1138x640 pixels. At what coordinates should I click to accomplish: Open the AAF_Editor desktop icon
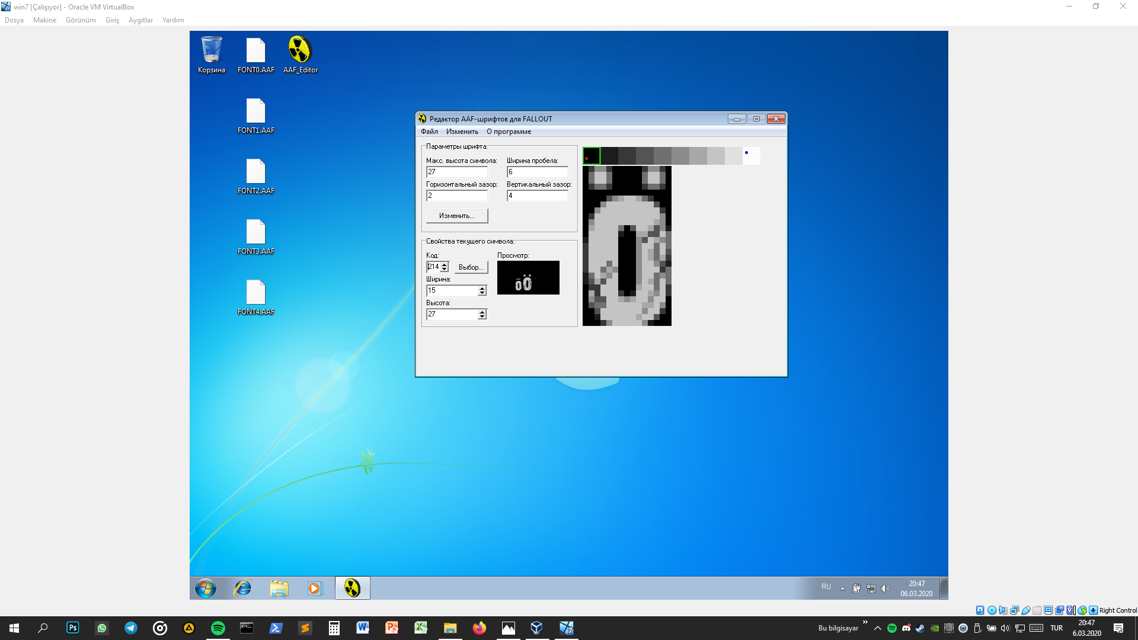click(300, 54)
